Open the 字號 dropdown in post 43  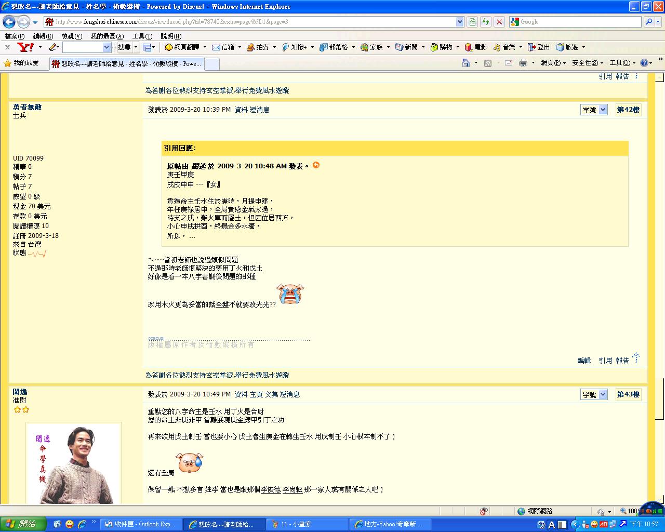[x=594, y=395]
